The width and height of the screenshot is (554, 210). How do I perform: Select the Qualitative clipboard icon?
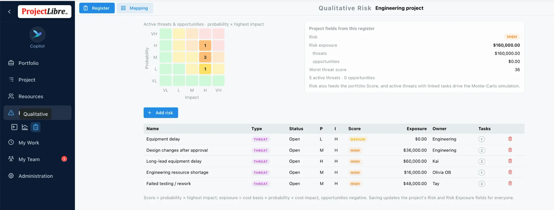36,127
